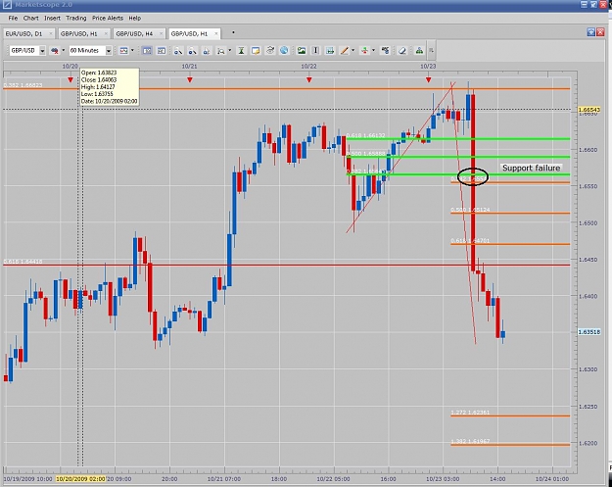Click the red marker under 10/22
The image size is (612, 487).
tap(309, 79)
